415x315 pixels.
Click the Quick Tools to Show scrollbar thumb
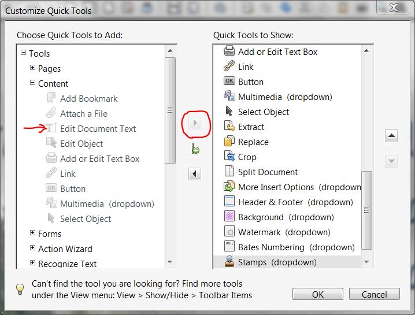pos(366,210)
